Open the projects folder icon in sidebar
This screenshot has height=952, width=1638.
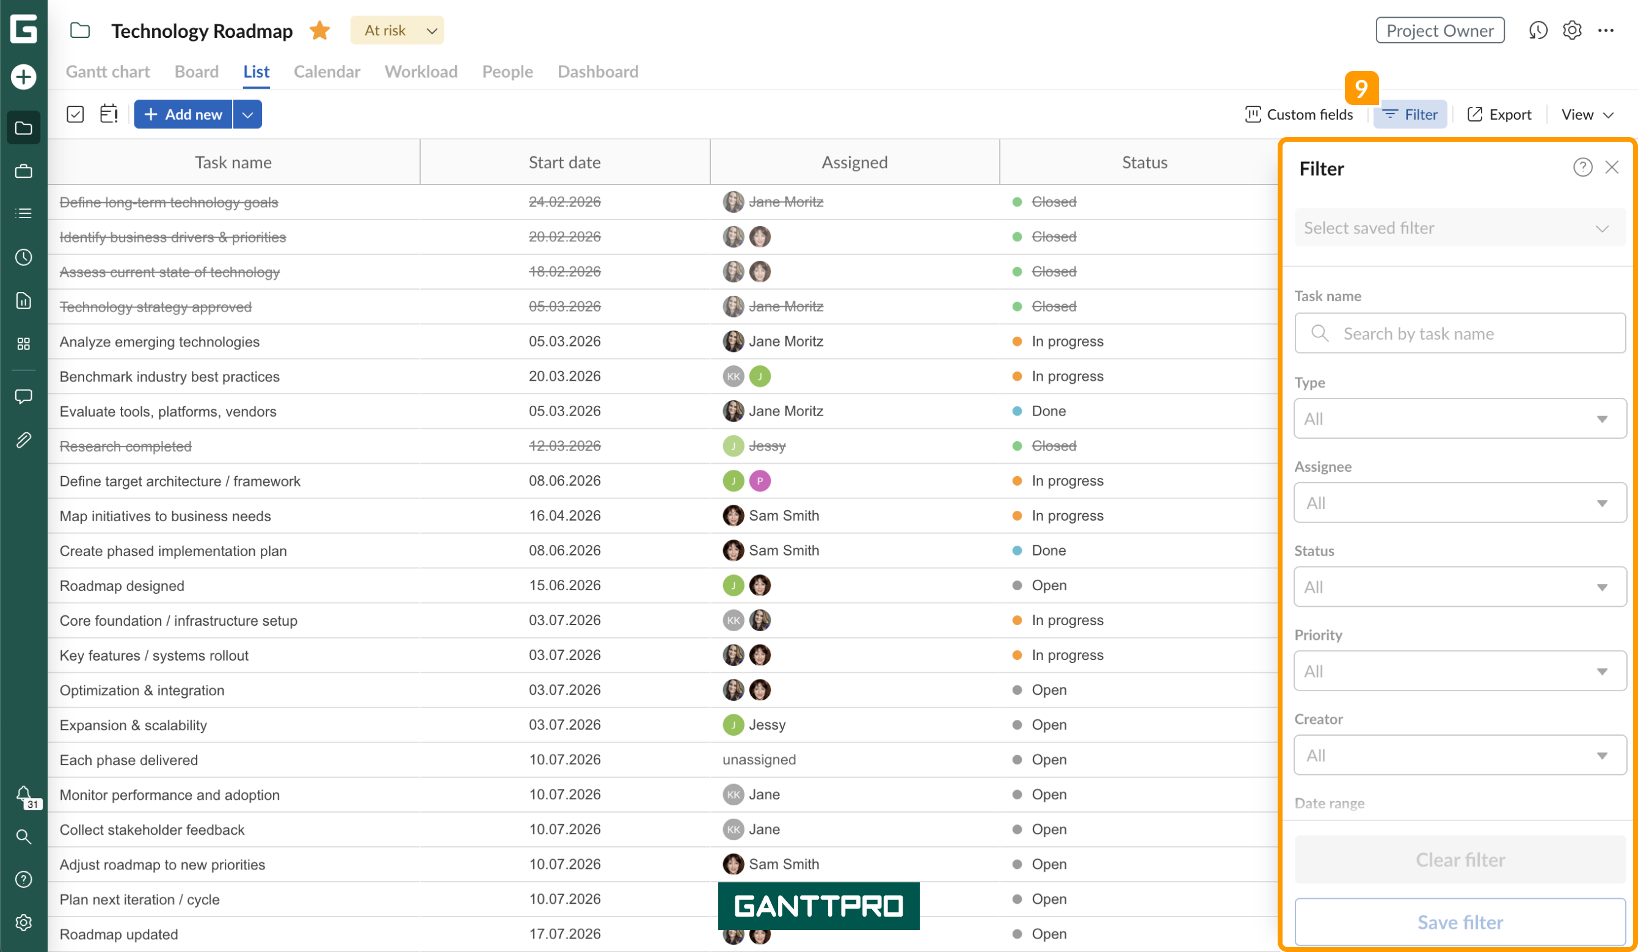23,128
